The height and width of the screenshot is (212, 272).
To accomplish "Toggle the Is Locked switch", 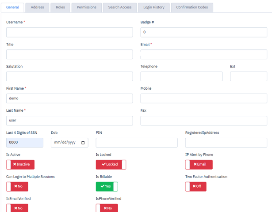I will click(111, 164).
